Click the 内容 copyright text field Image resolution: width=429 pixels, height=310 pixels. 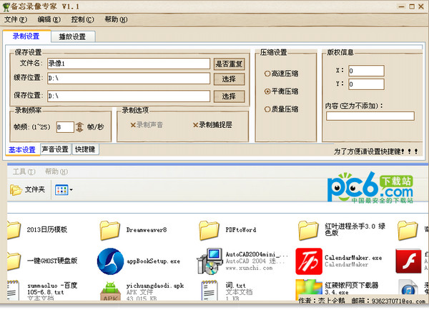click(x=370, y=116)
